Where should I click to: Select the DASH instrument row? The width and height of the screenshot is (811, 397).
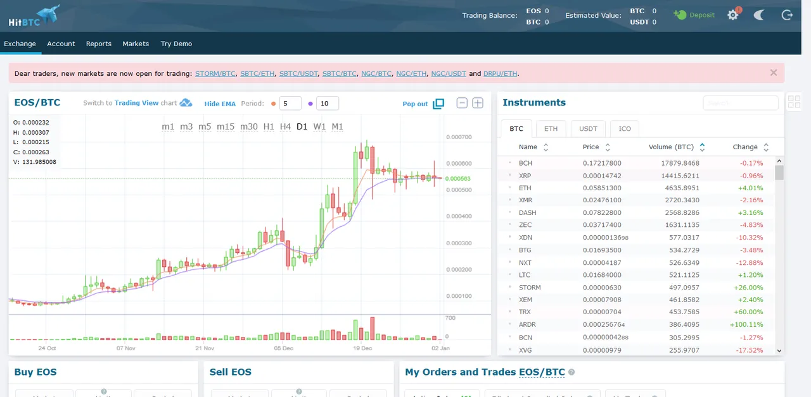[636, 213]
